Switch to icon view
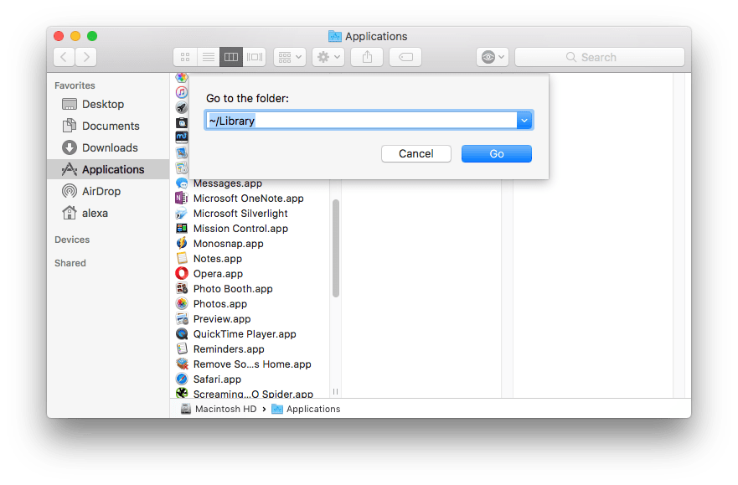 [185, 57]
